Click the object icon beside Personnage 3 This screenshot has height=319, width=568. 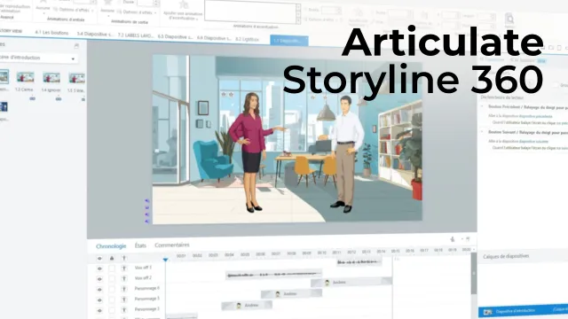(x=124, y=310)
